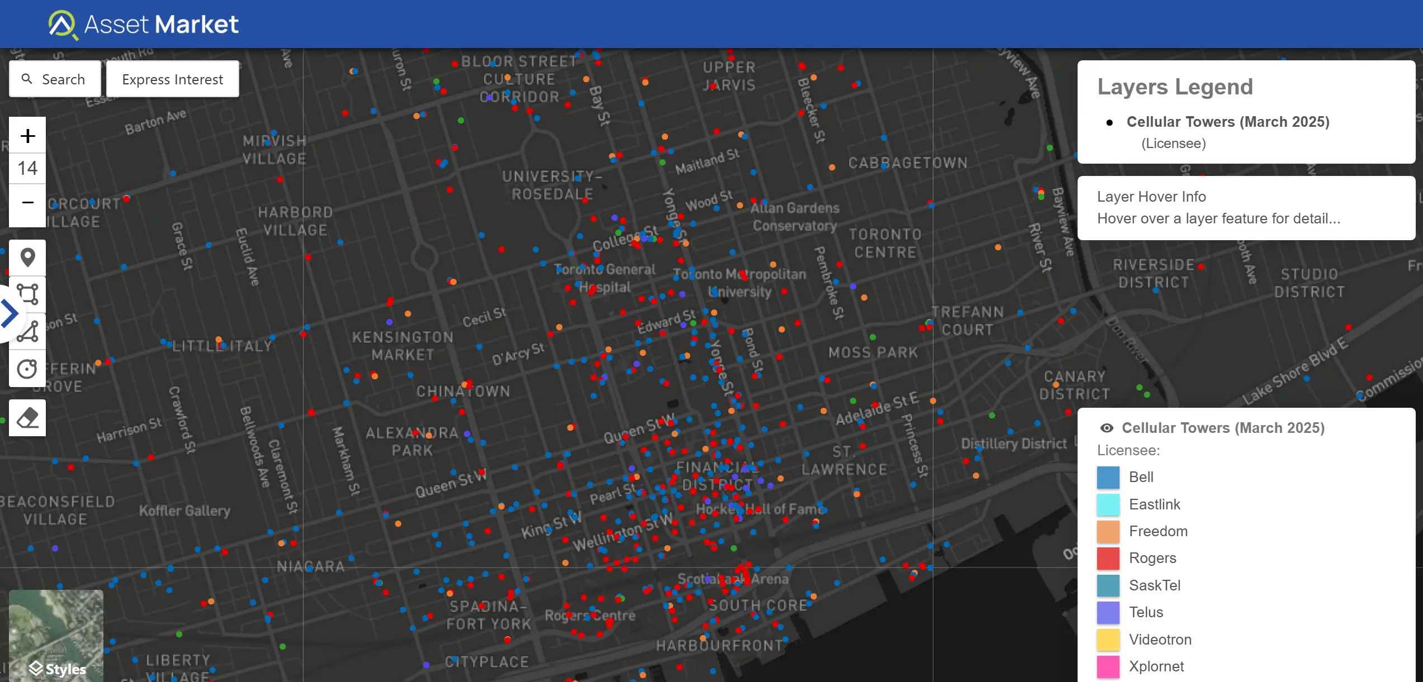Click Cellular Towers (March 2025) in Layers Legend
Viewport: 1423px width, 682px height.
(1227, 122)
